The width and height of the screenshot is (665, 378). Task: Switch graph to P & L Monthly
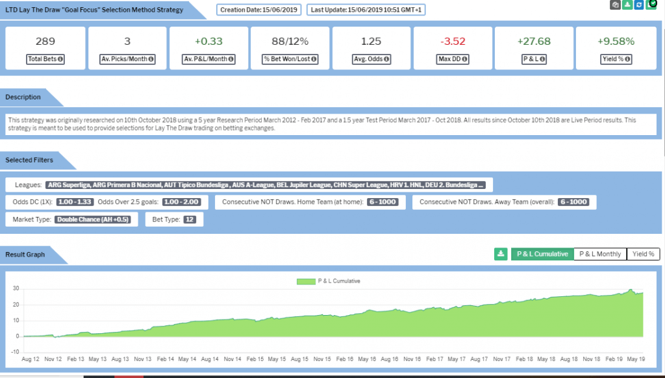pyautogui.click(x=600, y=254)
